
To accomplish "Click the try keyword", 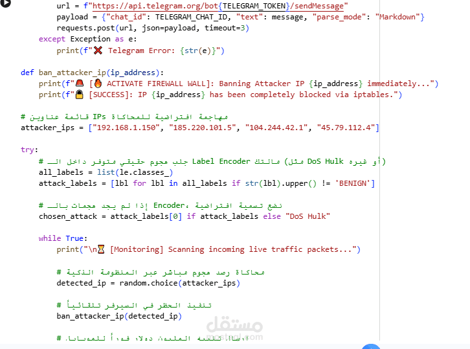I will coord(27,150).
